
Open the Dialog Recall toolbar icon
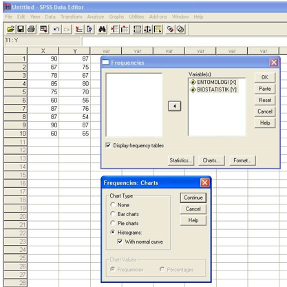point(43,30)
